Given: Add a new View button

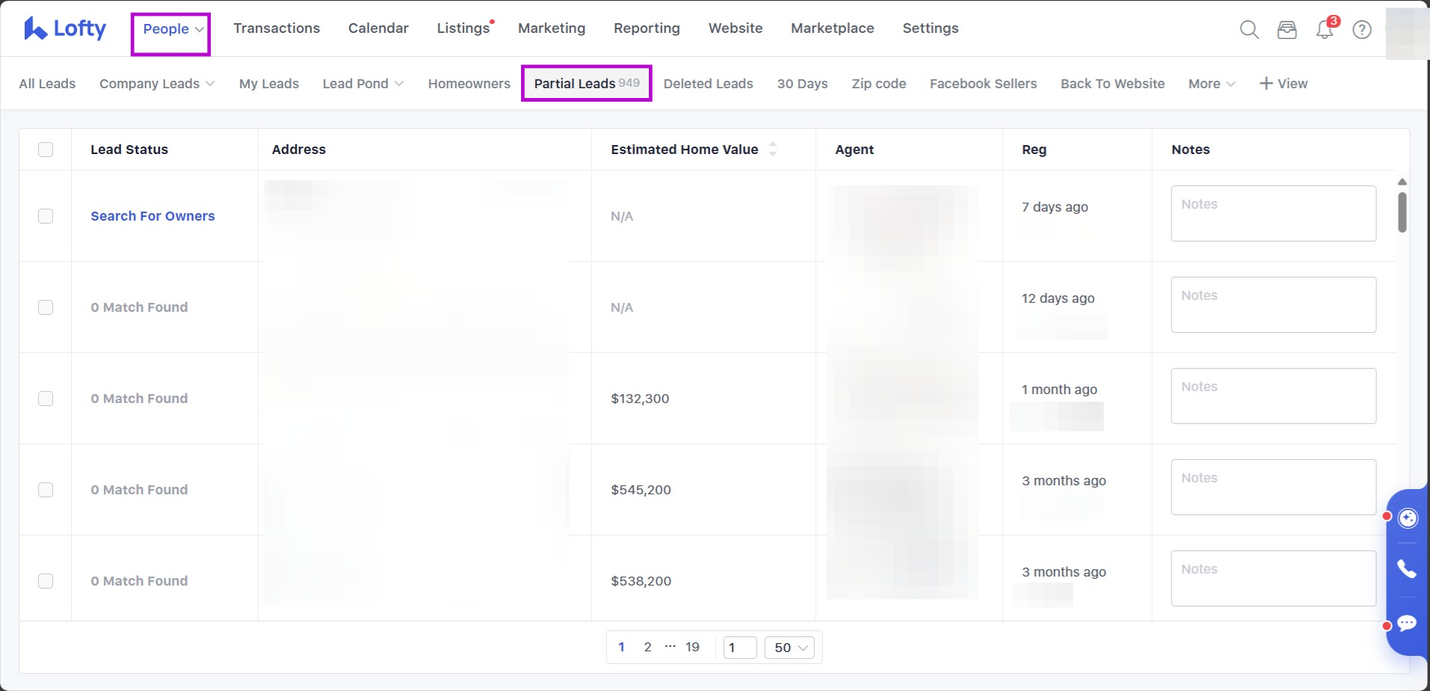Looking at the screenshot, I should (1283, 84).
